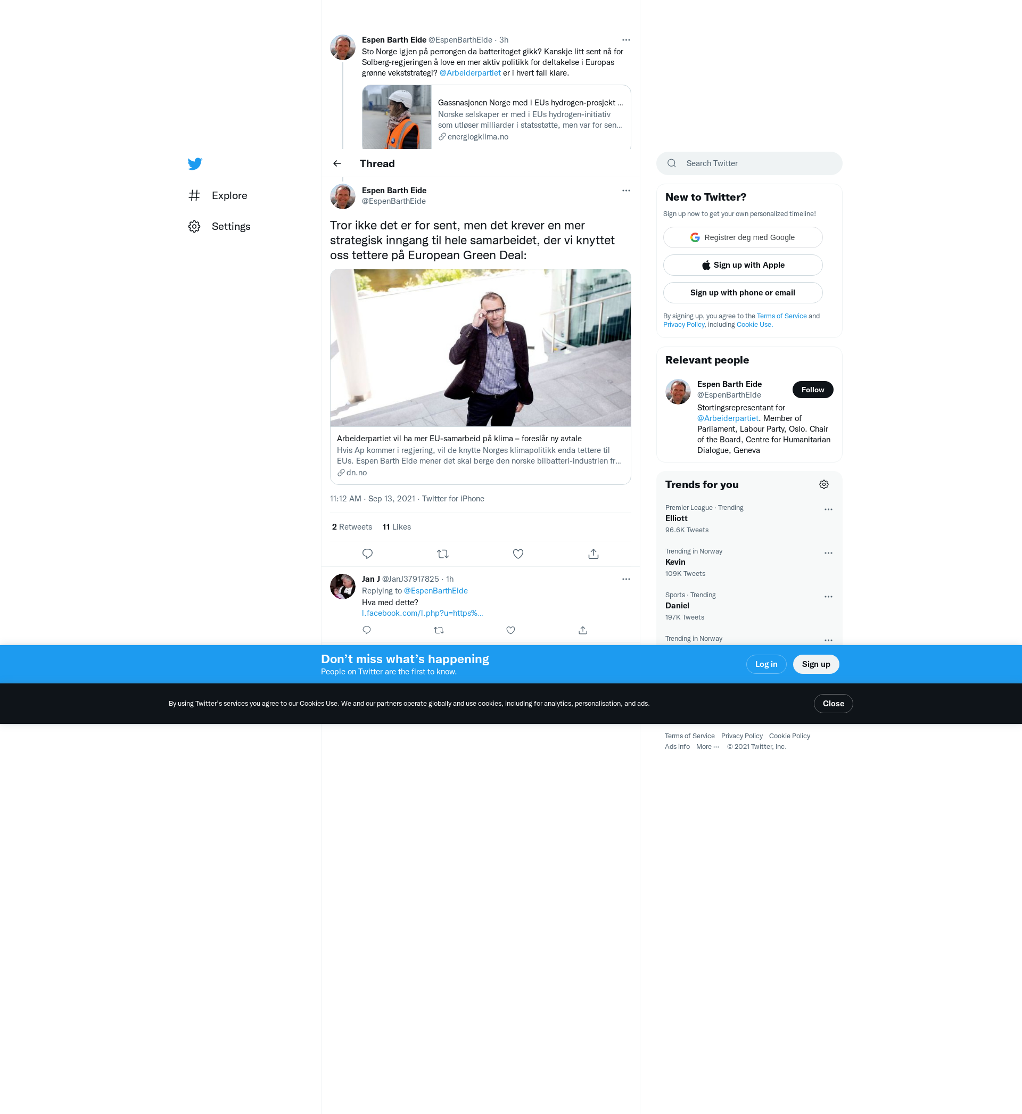Screen dimensions: 1022x1114
Task: Click the tweet timestamp 11:12 AM Sep 13, 2021
Action: click(372, 499)
